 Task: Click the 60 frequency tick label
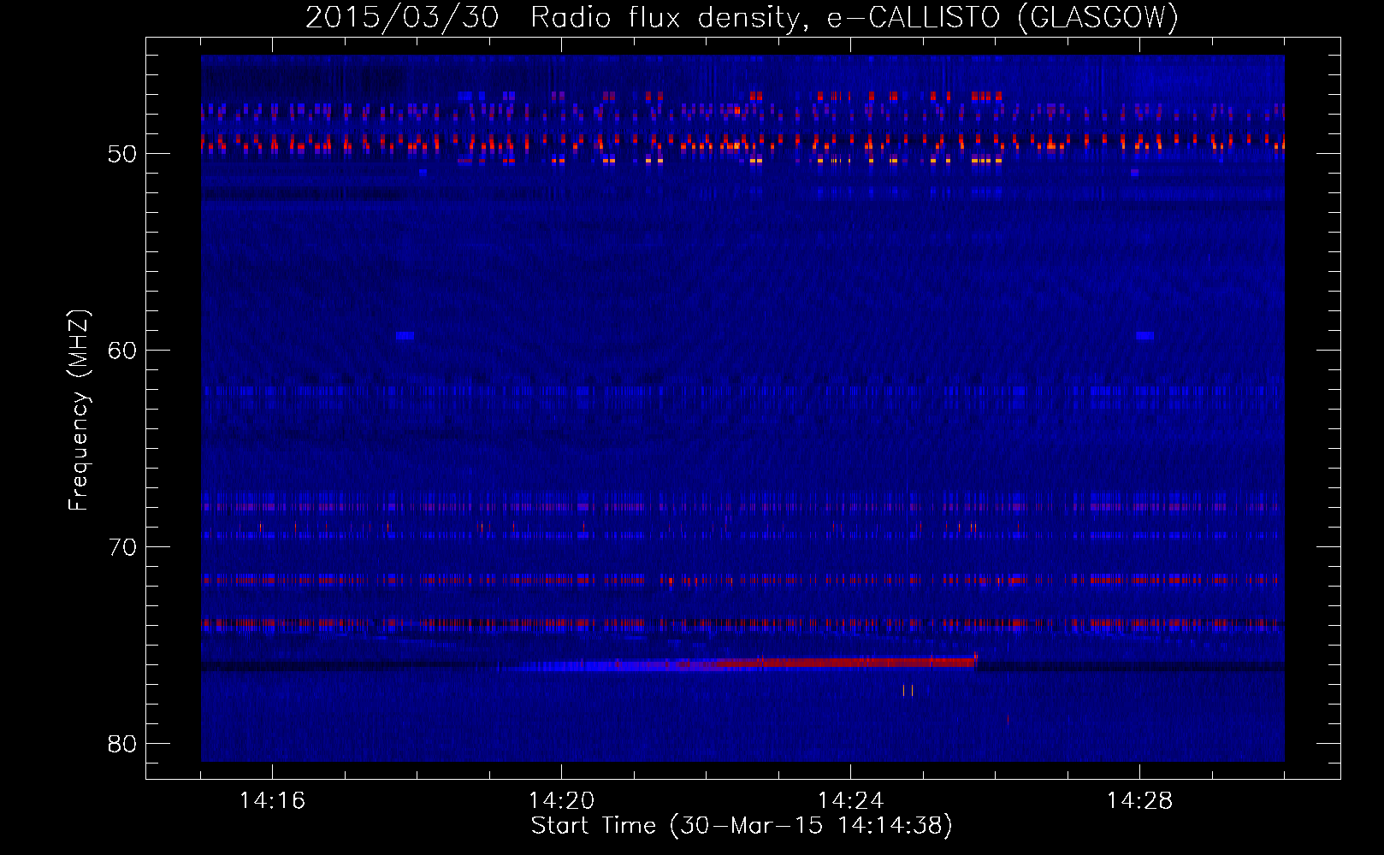point(122,351)
